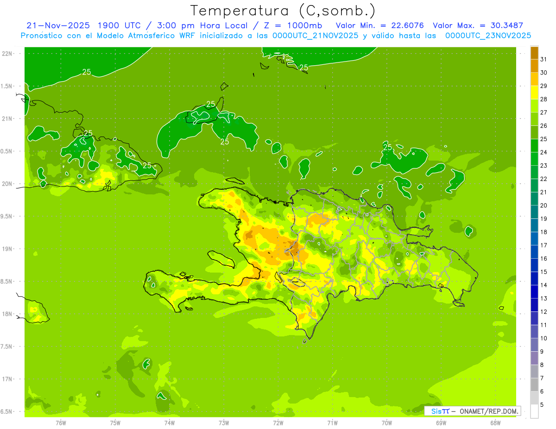The height and width of the screenshot is (429, 556).
Task: Click the '29' legend scale number
Action: coord(543,86)
